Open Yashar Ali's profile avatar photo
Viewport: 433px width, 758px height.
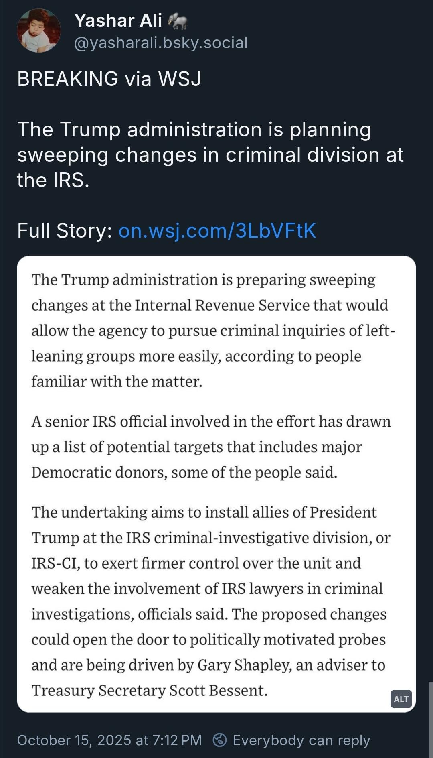(39, 31)
